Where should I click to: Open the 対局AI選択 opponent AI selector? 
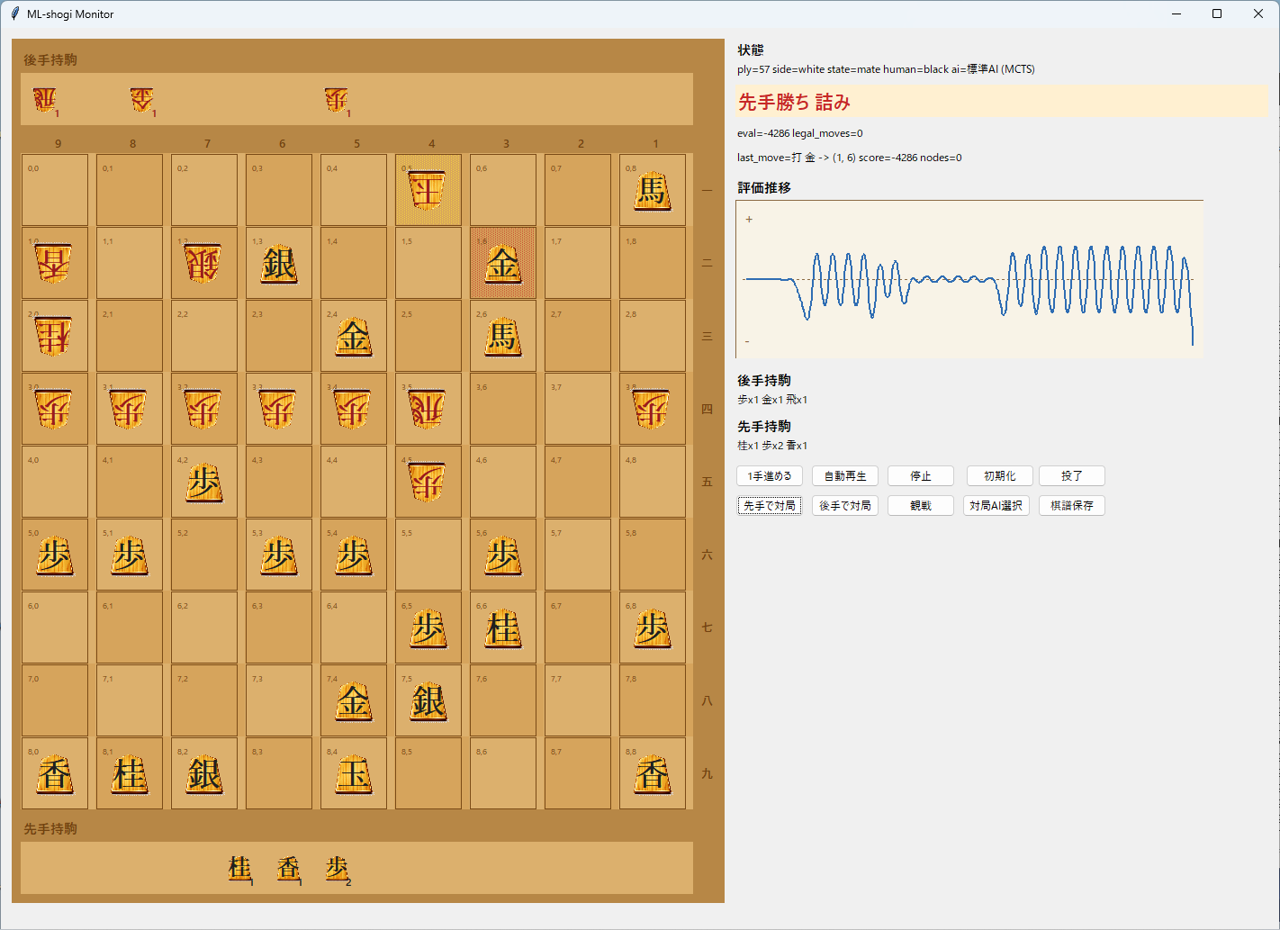tap(996, 506)
